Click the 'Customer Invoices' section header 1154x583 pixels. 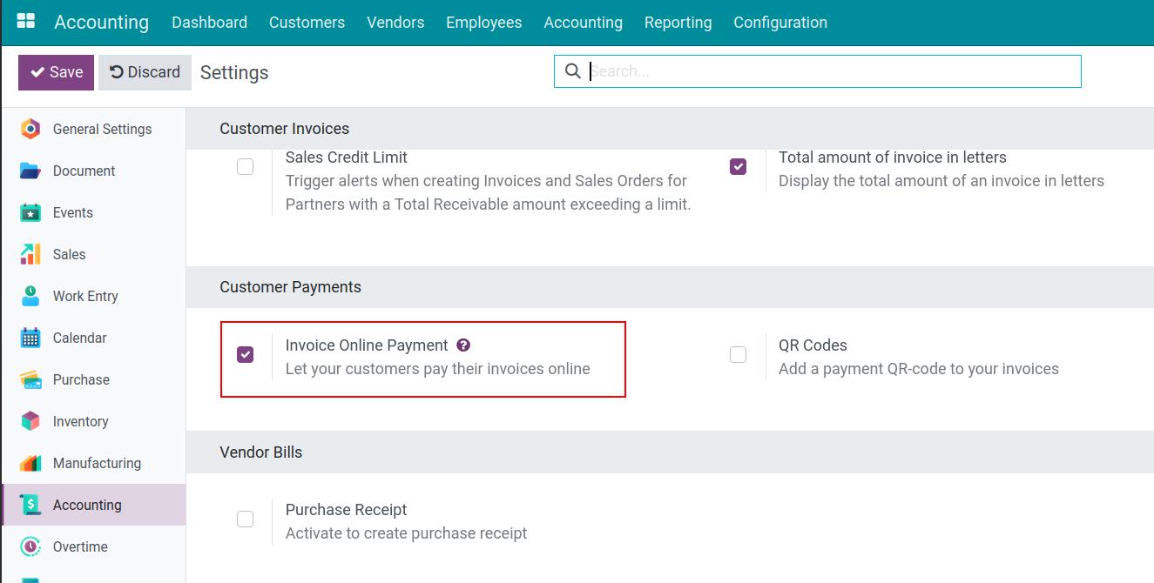tap(284, 129)
